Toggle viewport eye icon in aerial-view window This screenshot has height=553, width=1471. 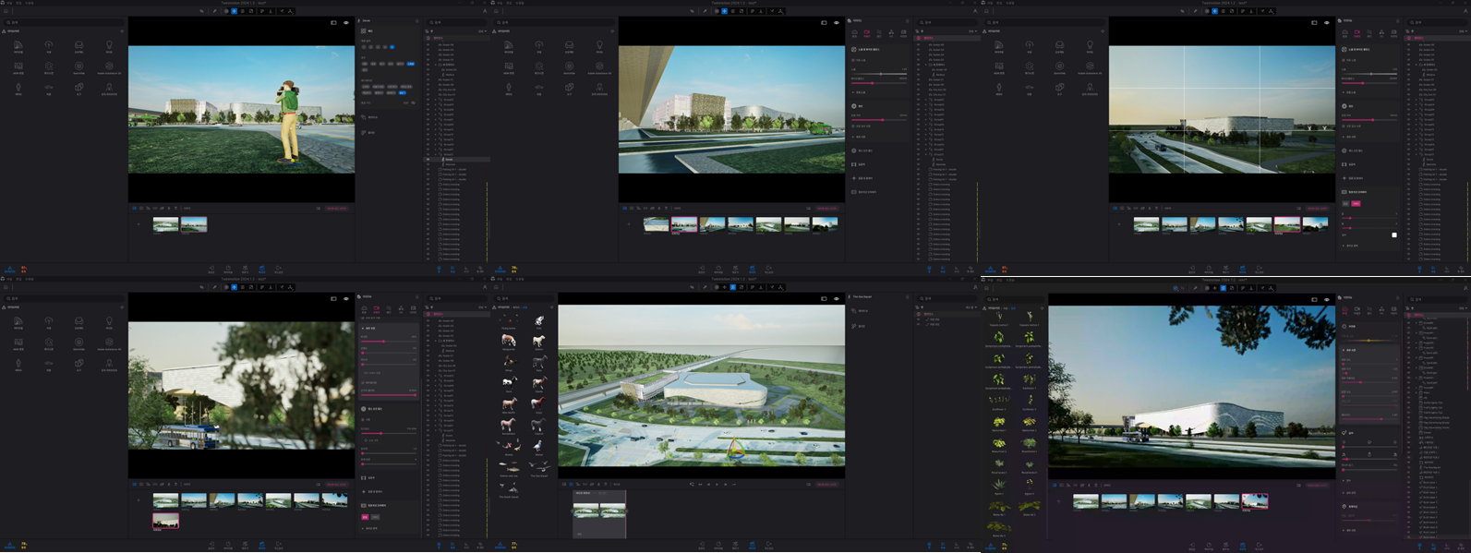point(837,298)
